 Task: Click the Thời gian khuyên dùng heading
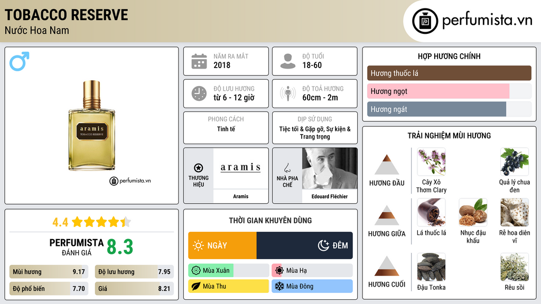tap(270, 221)
